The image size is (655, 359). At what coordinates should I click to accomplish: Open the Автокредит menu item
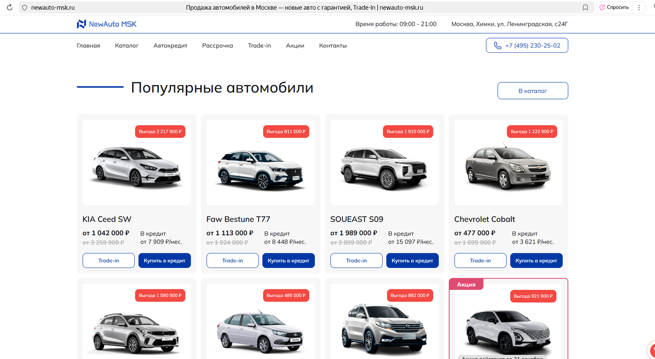170,46
